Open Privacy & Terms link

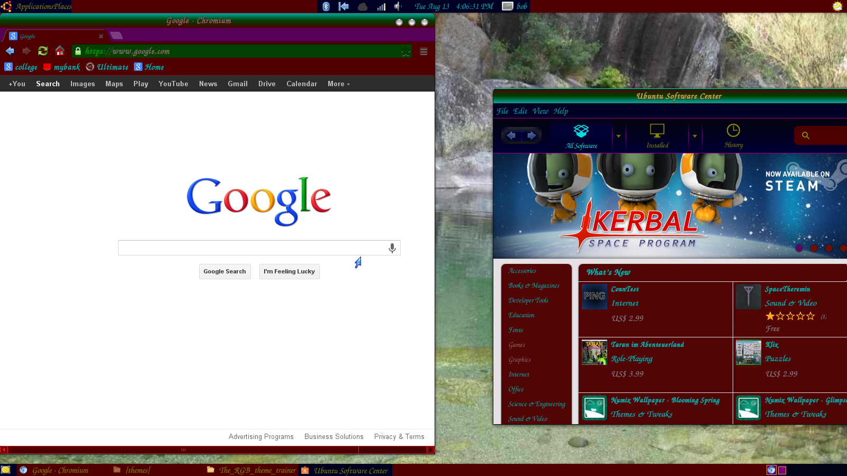pos(399,437)
